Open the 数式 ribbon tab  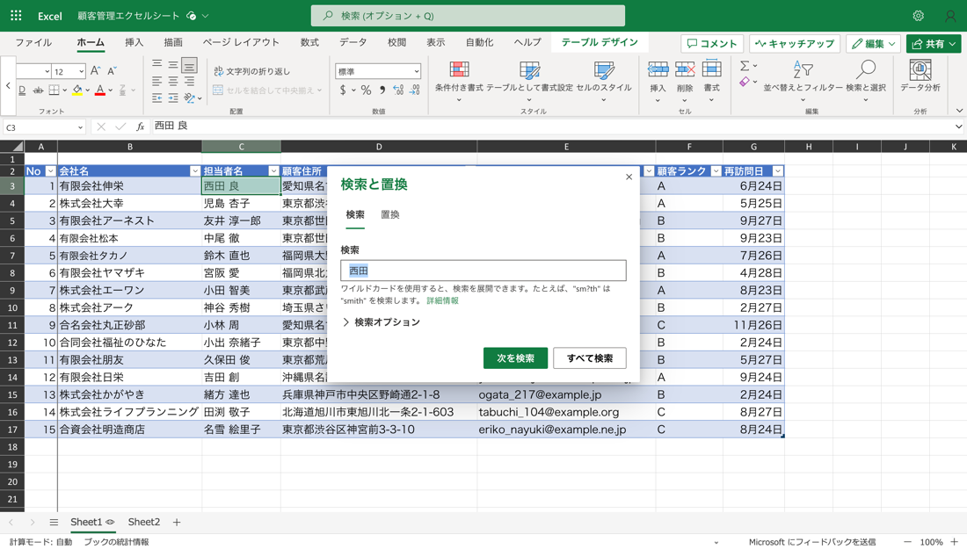(309, 42)
